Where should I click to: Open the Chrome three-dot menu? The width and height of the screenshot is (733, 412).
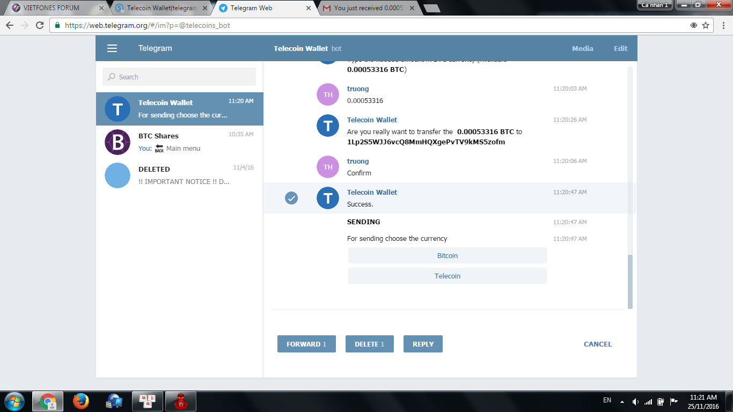722,25
